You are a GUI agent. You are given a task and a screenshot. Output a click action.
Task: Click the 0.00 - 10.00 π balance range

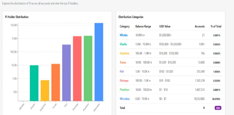[142, 99]
